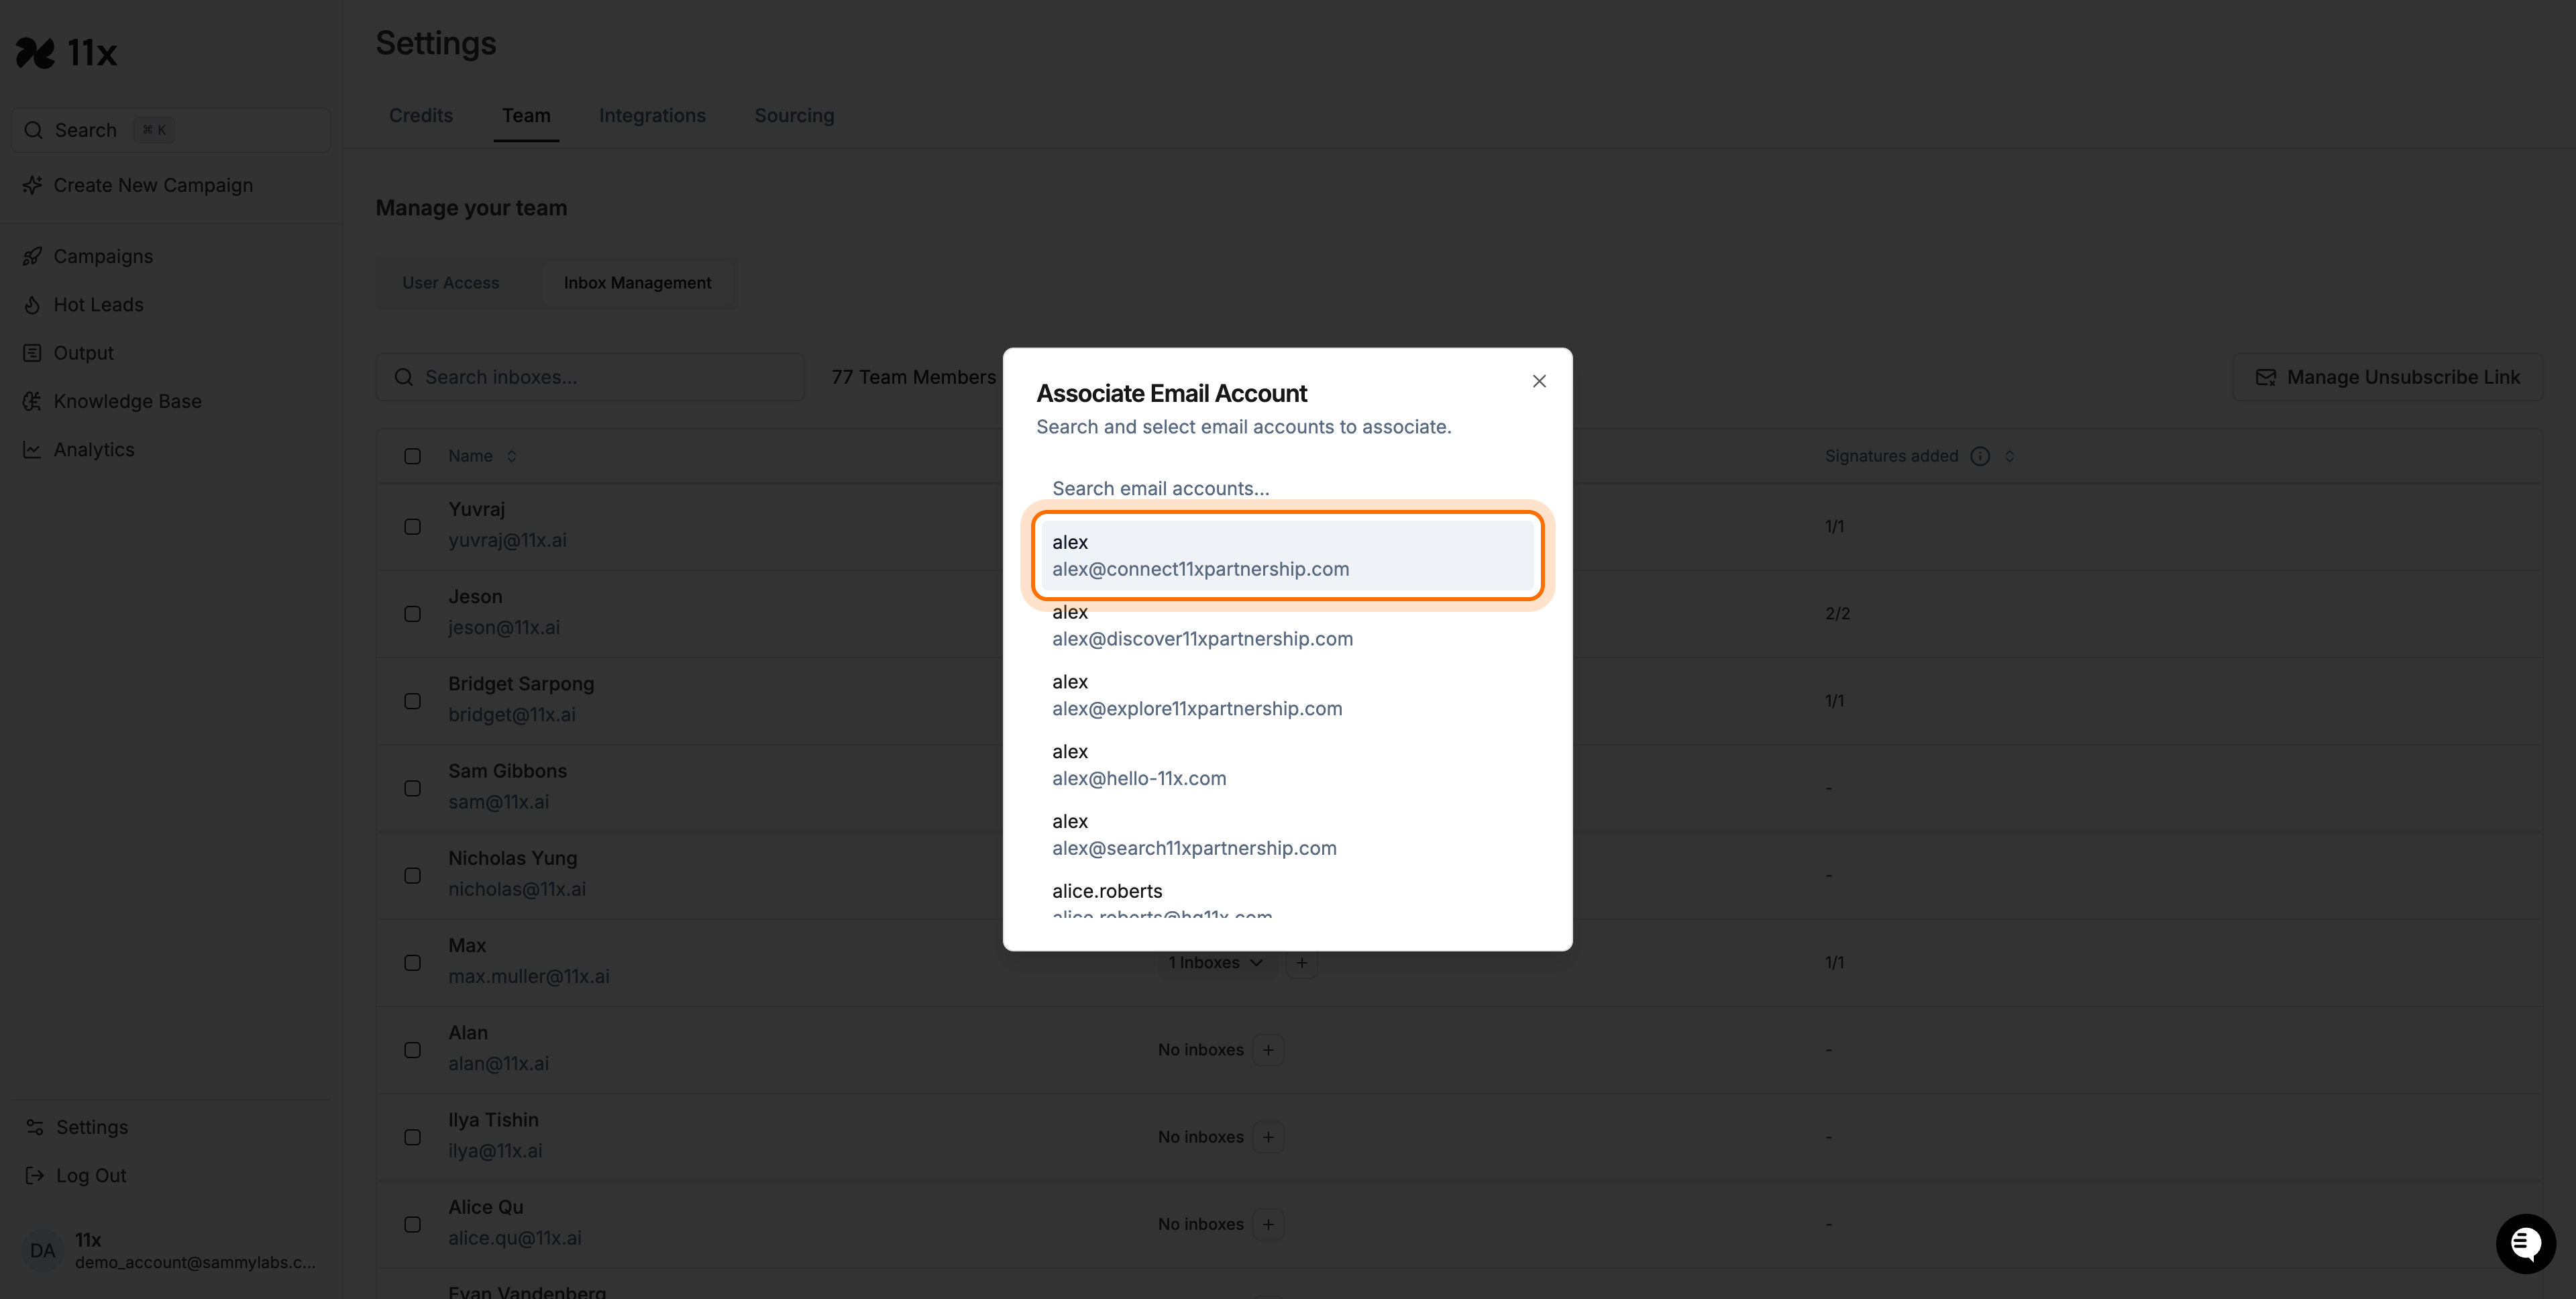Click the Output document icon
The image size is (2576, 1299).
[32, 353]
